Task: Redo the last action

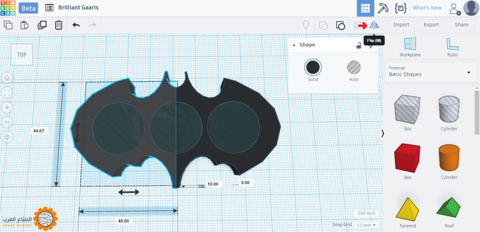Action: [92, 25]
